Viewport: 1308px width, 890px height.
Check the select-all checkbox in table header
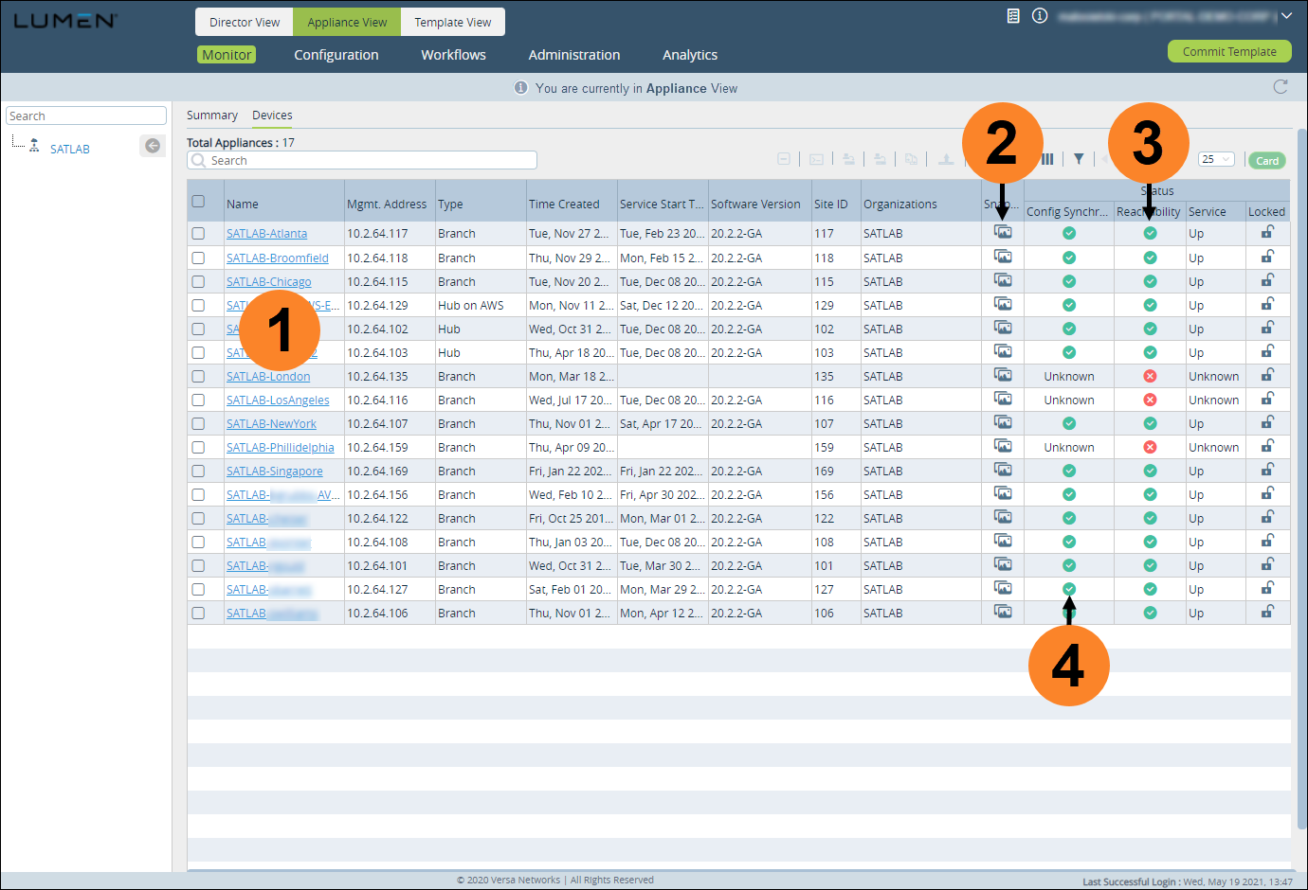(198, 201)
